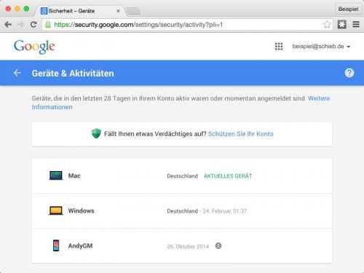Reload the page with the refresh icon

(33, 24)
